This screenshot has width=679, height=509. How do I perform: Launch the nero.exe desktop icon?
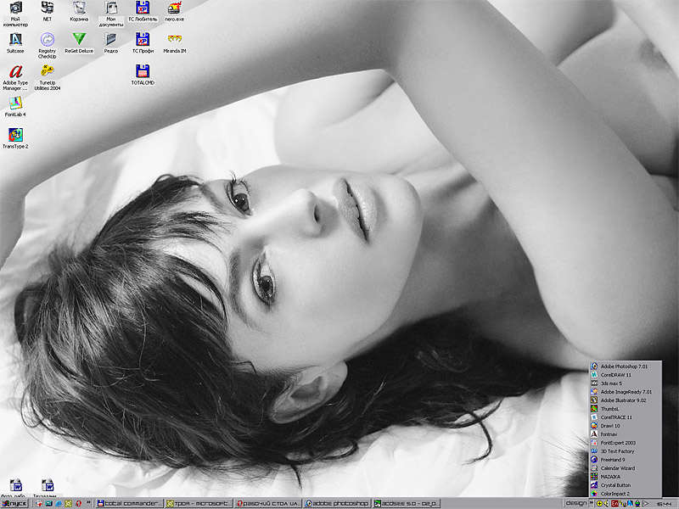(x=175, y=11)
